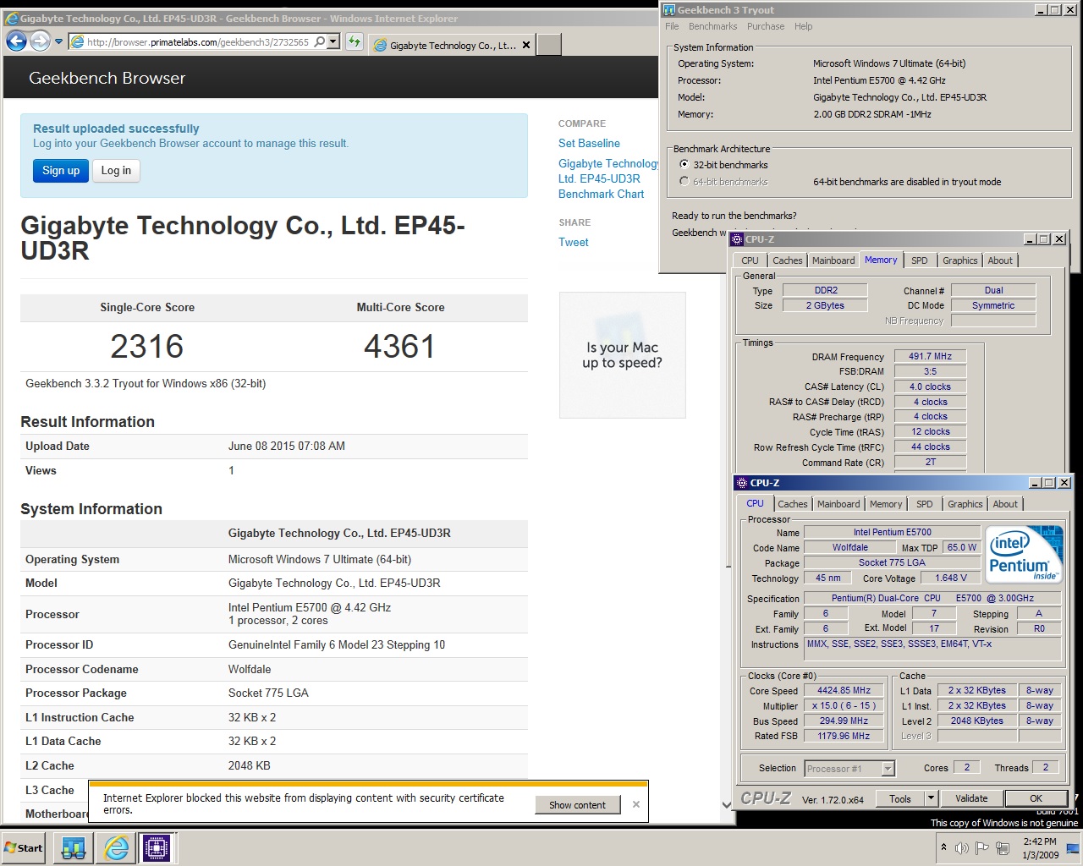The width and height of the screenshot is (1083, 866).
Task: Select Graphics tab in the front CPU-Z window
Action: (965, 504)
